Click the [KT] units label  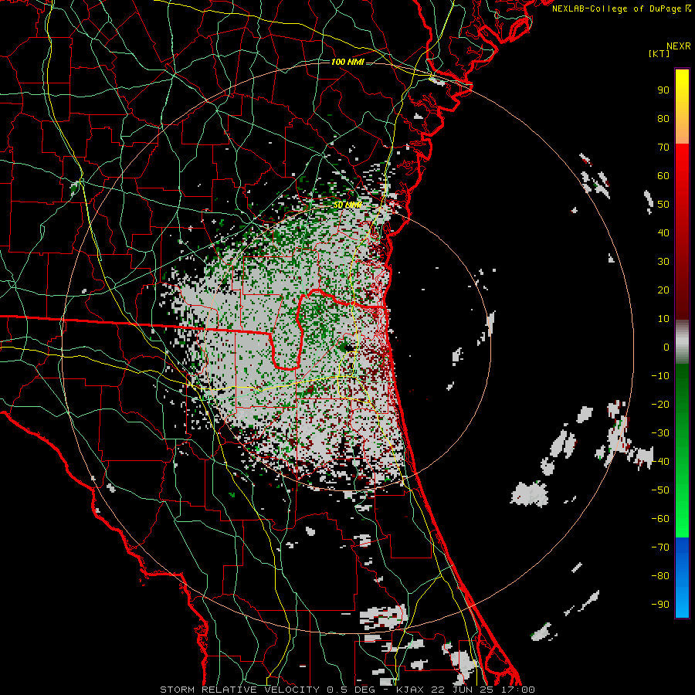pos(659,53)
